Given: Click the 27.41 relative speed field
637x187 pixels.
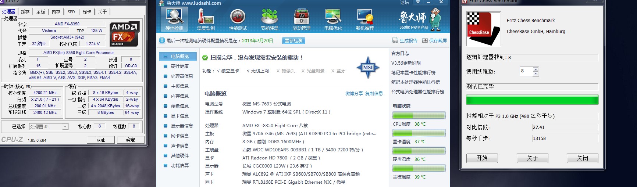Looking at the screenshot, I should coord(565,127).
